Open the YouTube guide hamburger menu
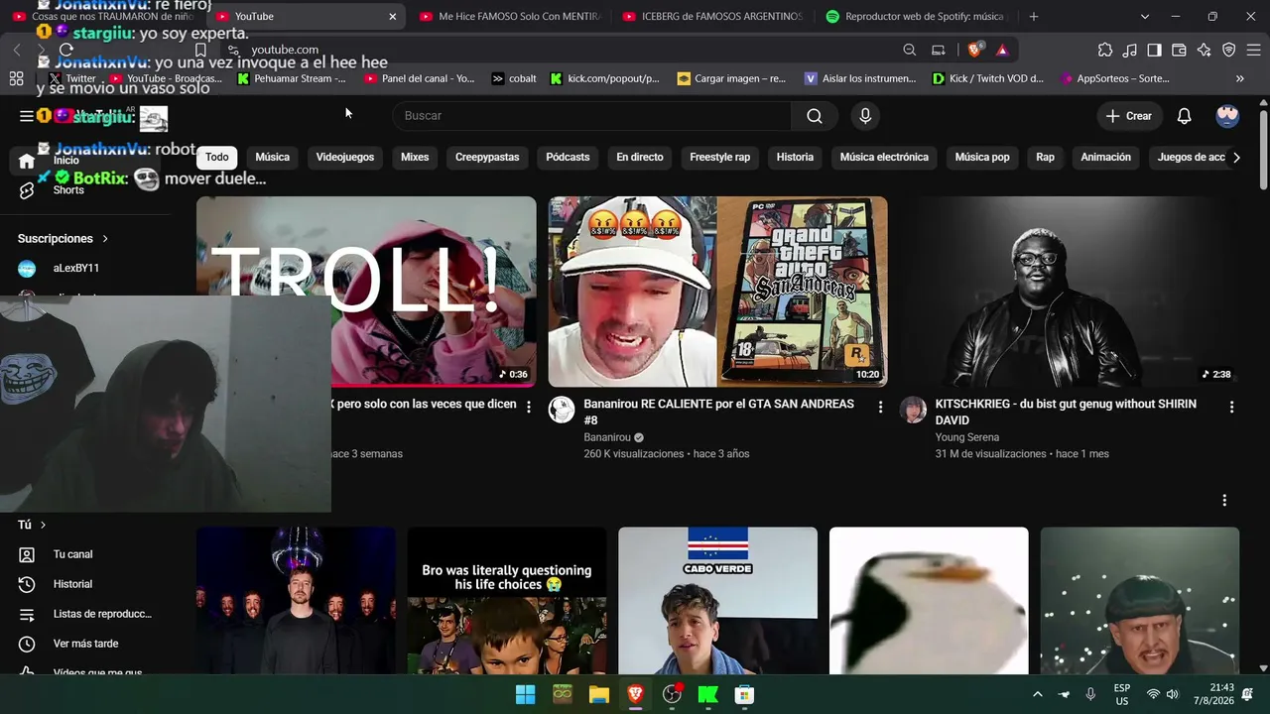The width and height of the screenshot is (1270, 714). 27,116
